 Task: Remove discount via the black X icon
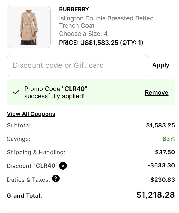[63, 166]
